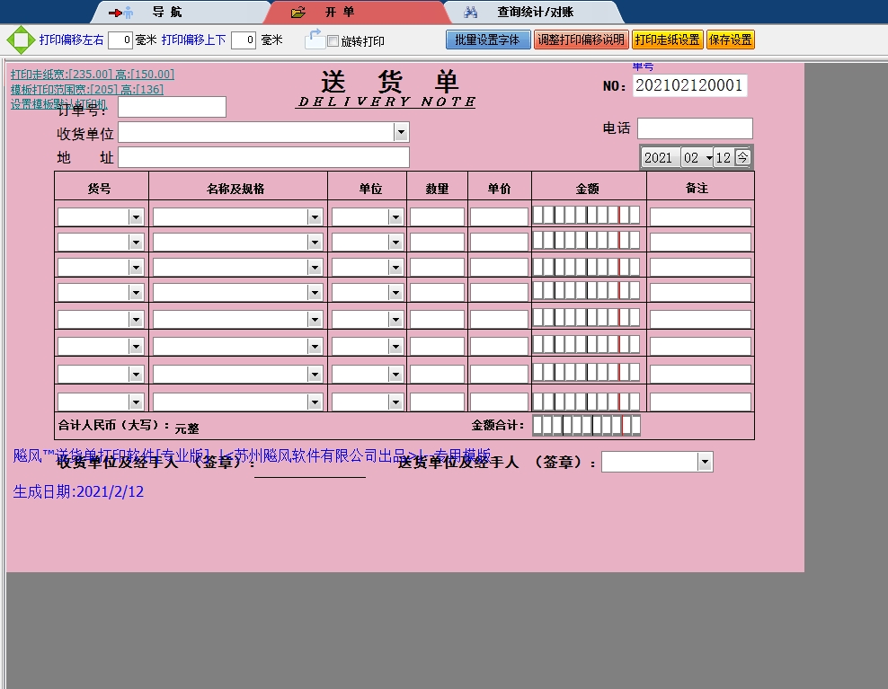Viewport: 888px width, 689px height.
Task: Click the 打印走纸宽 paper size link
Action: coord(93,75)
